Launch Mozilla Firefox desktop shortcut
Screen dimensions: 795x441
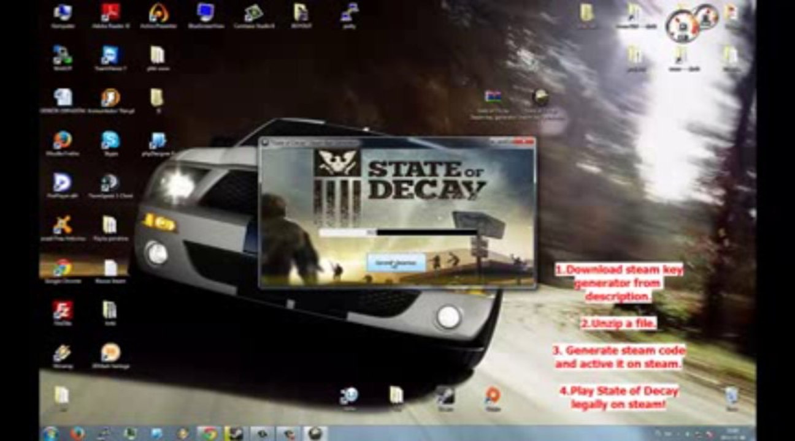pyautogui.click(x=62, y=143)
